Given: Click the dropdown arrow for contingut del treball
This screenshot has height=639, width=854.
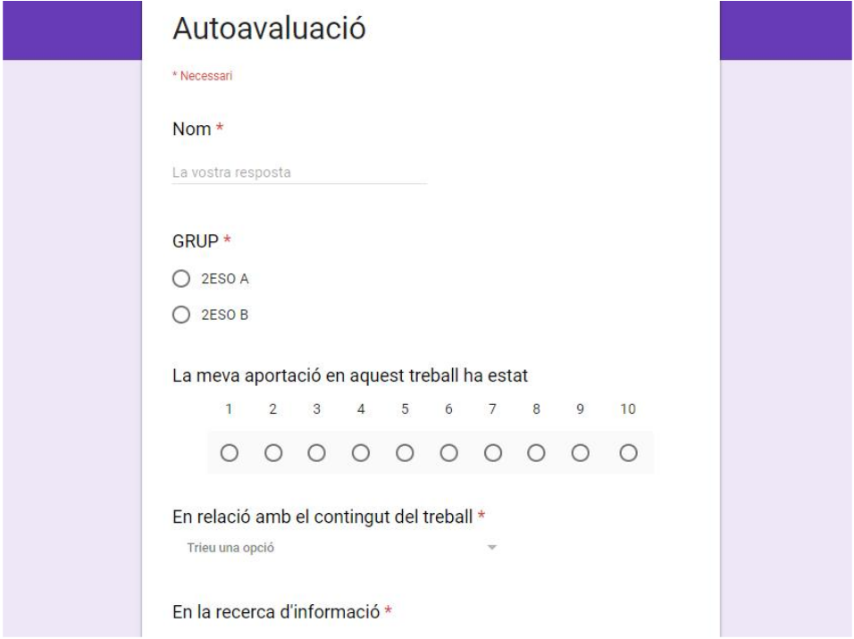Looking at the screenshot, I should (x=491, y=548).
